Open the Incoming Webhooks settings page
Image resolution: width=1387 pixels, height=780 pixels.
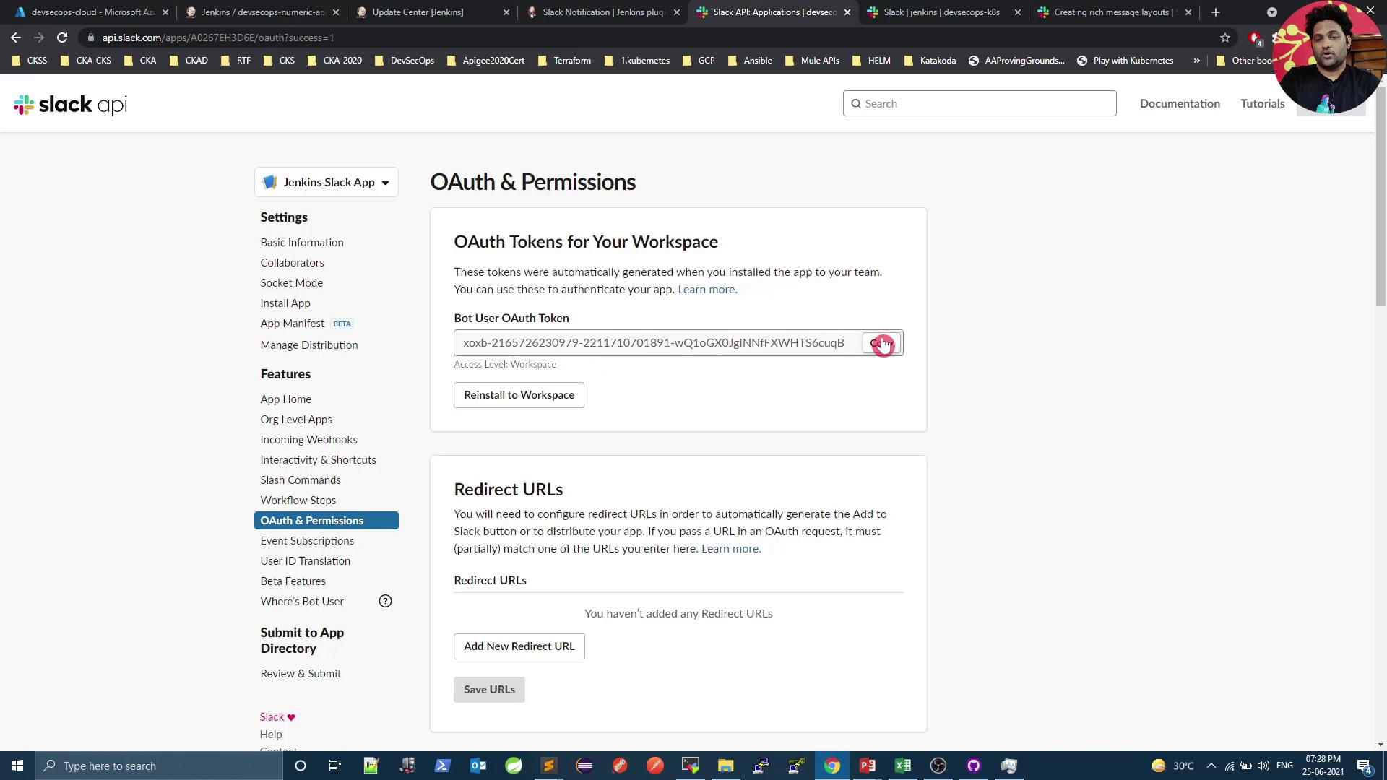[x=308, y=439]
